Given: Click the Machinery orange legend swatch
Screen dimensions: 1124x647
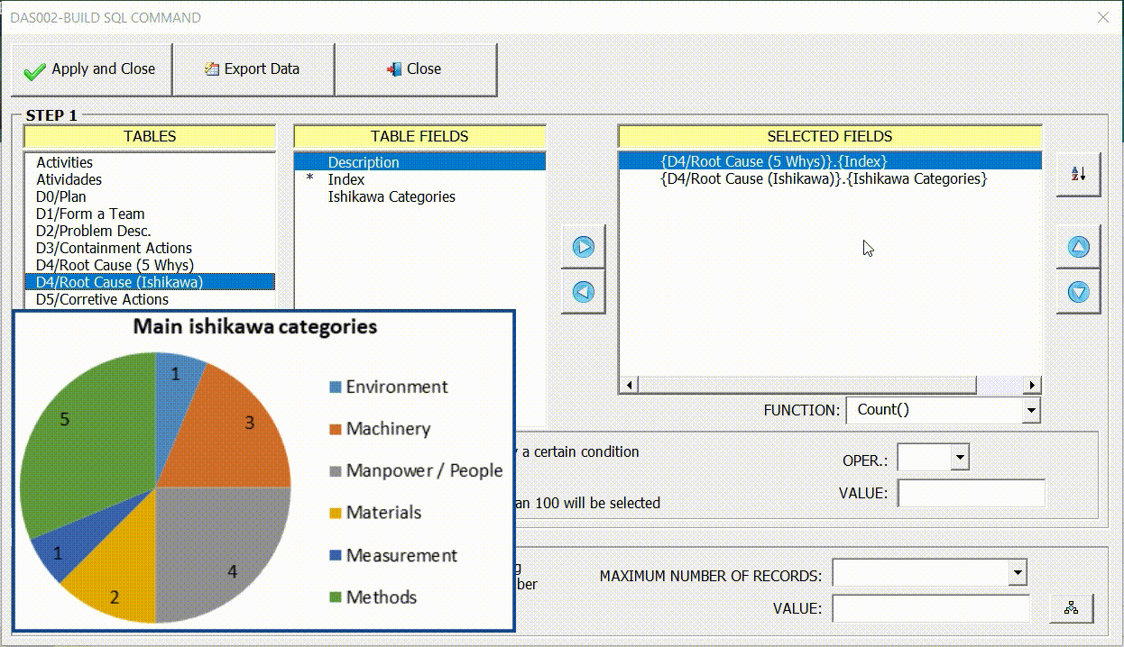Looking at the screenshot, I should pyautogui.click(x=335, y=429).
